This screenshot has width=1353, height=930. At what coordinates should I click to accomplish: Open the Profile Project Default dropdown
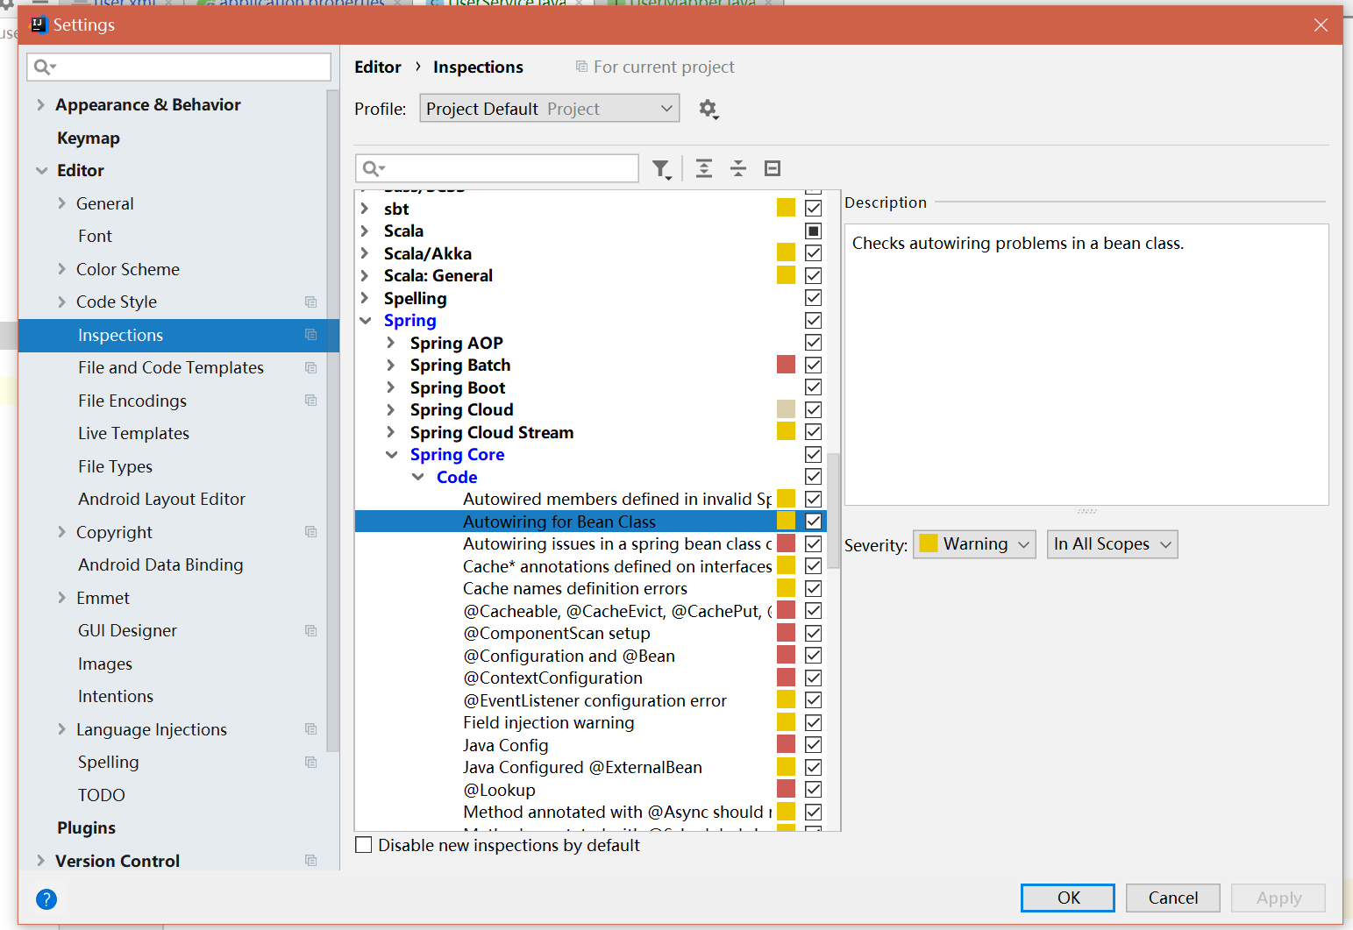click(550, 109)
